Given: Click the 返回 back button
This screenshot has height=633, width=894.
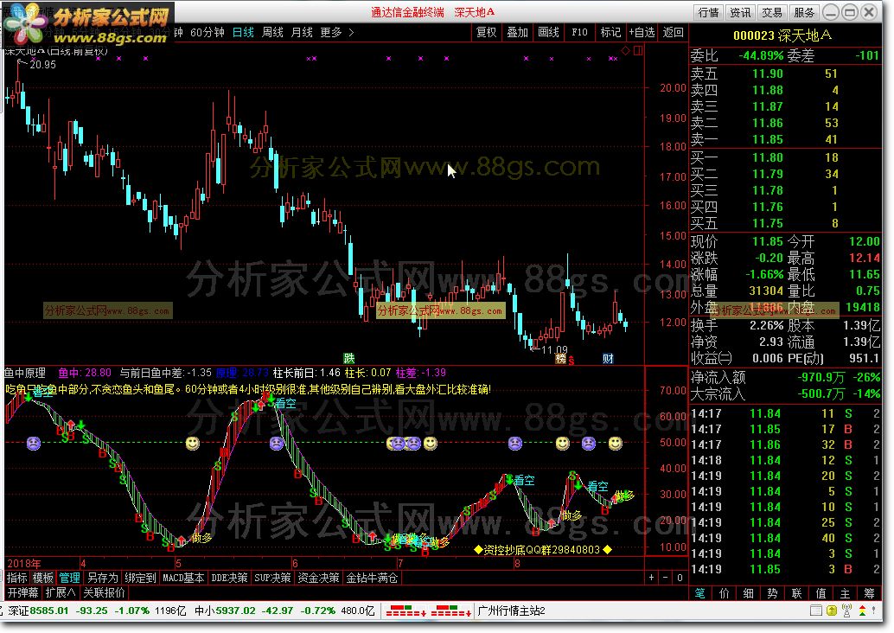Looking at the screenshot, I should click(x=674, y=33).
